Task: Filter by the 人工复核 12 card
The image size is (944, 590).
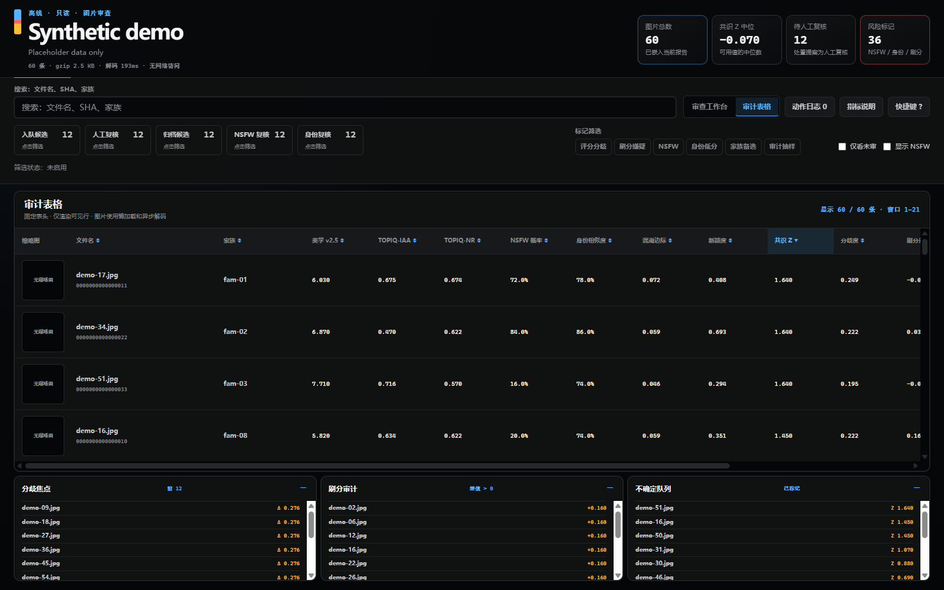Action: point(118,140)
